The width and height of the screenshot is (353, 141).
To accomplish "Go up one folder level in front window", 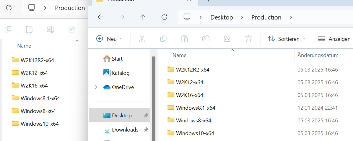I will [143, 17].
